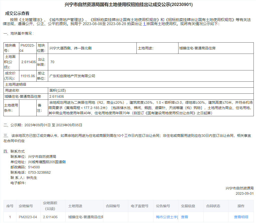Click the contact phone number 0753-3238662

click(x=39, y=172)
